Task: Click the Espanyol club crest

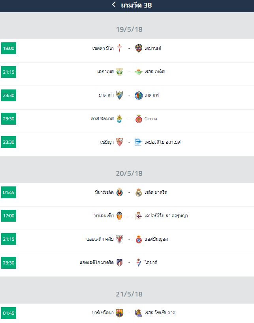Action: tap(139, 239)
